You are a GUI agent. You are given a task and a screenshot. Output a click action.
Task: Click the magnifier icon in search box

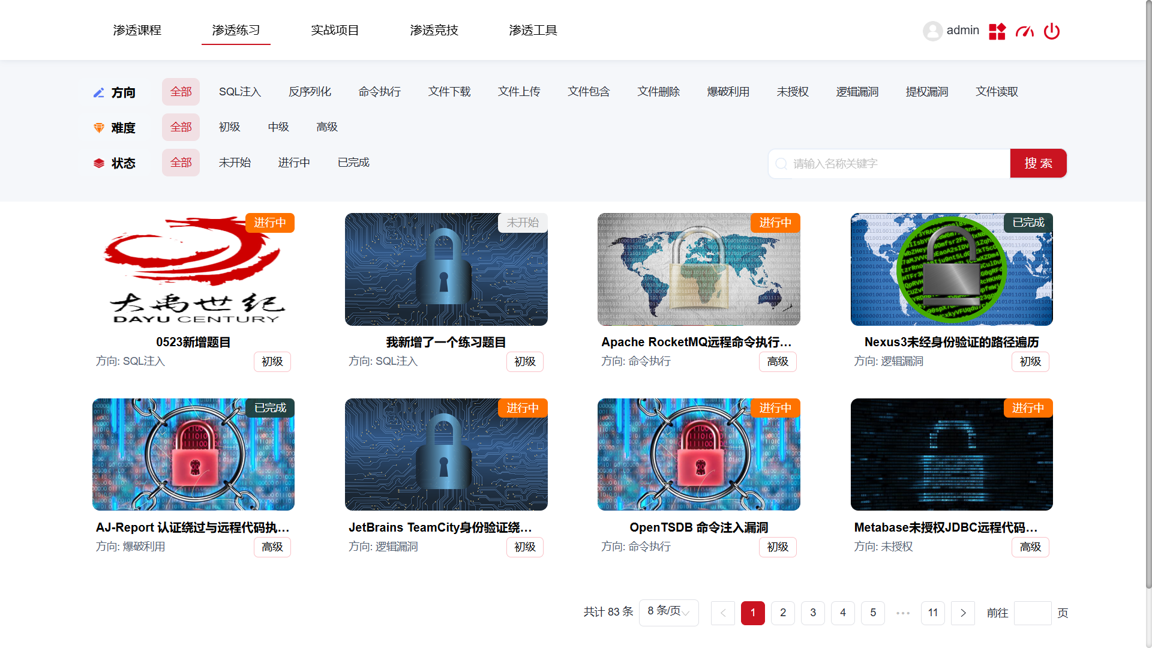[x=781, y=164]
